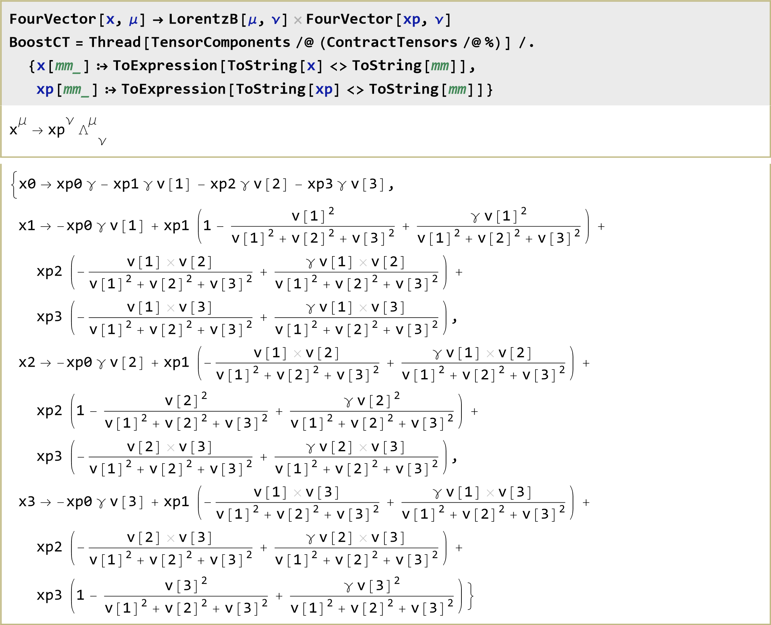771x625 pixels.
Task: Click the LorentzB function name in input
Action: [203, 19]
